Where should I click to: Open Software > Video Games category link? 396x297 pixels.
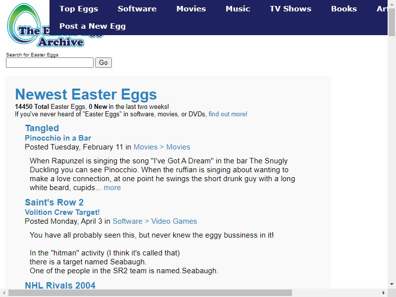coord(154,221)
